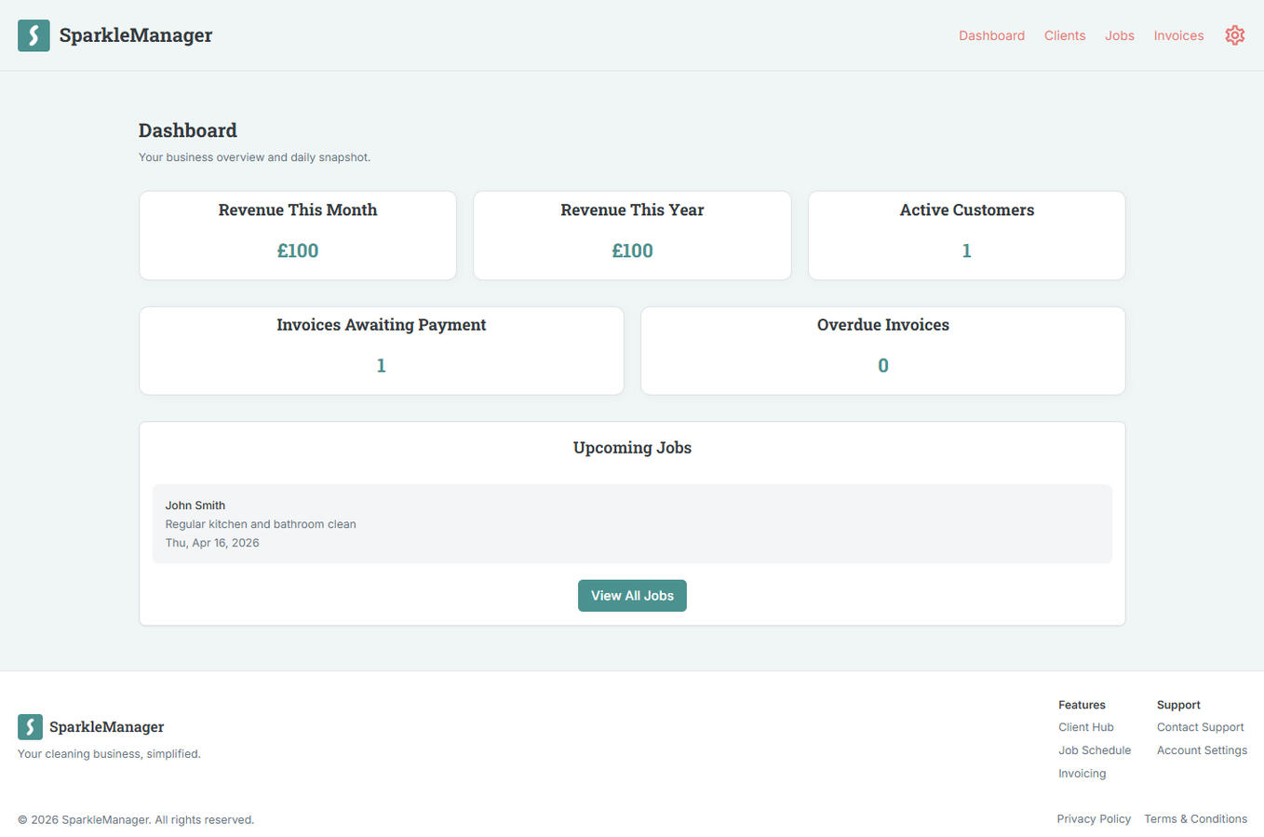1264x837 pixels.
Task: Open the Active Customers card
Action: click(x=966, y=235)
